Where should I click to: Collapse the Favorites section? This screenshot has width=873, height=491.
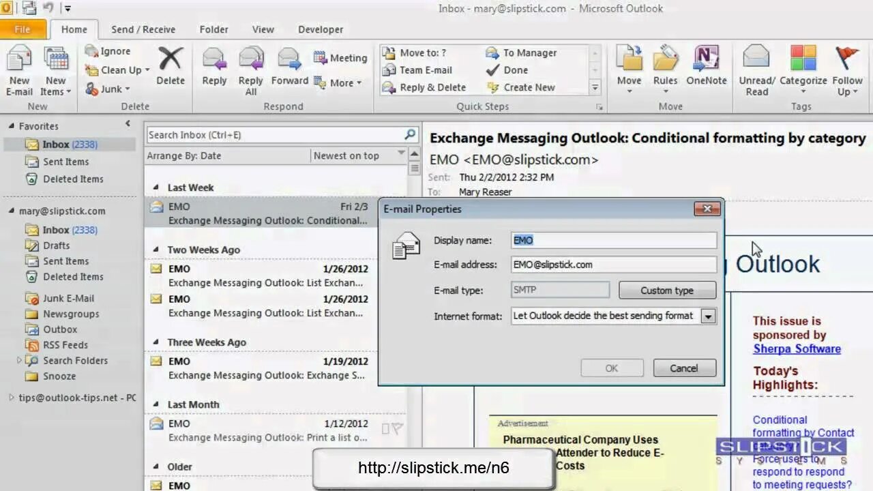11,126
